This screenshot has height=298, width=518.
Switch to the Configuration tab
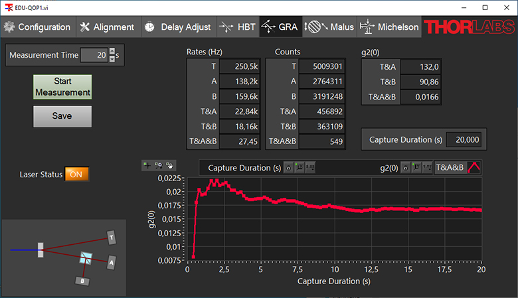click(x=37, y=27)
